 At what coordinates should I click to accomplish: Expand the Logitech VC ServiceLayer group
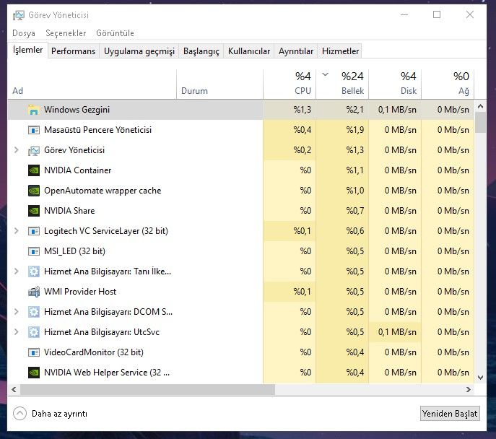(x=16, y=231)
